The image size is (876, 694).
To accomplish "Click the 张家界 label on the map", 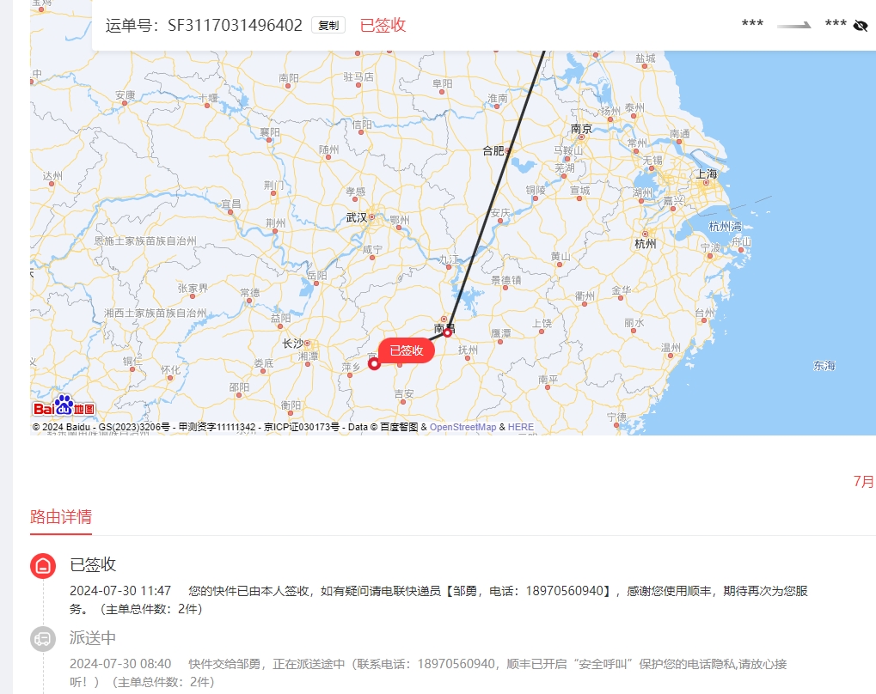I will coord(193,288).
